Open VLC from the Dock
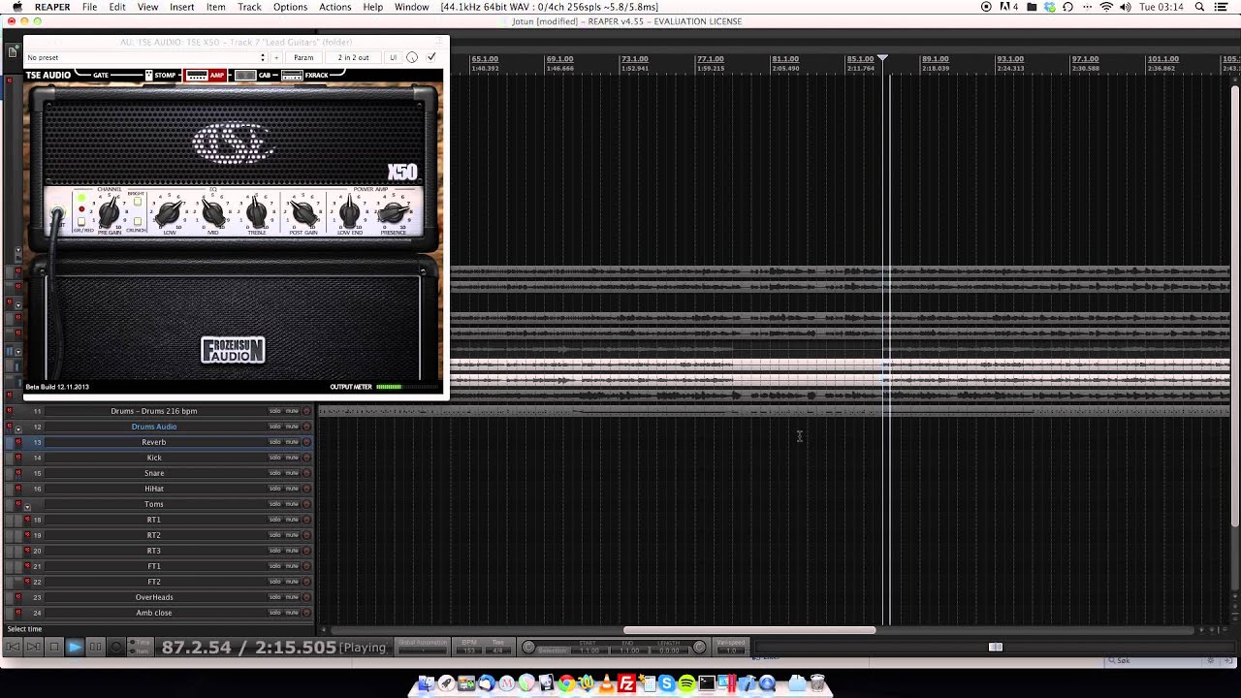Screen dimensions: 1241x698 (x=606, y=684)
